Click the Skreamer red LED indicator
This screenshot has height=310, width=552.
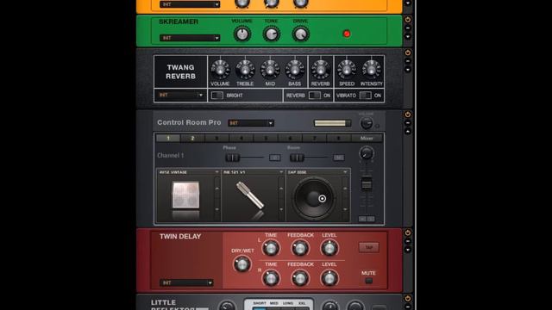[347, 34]
